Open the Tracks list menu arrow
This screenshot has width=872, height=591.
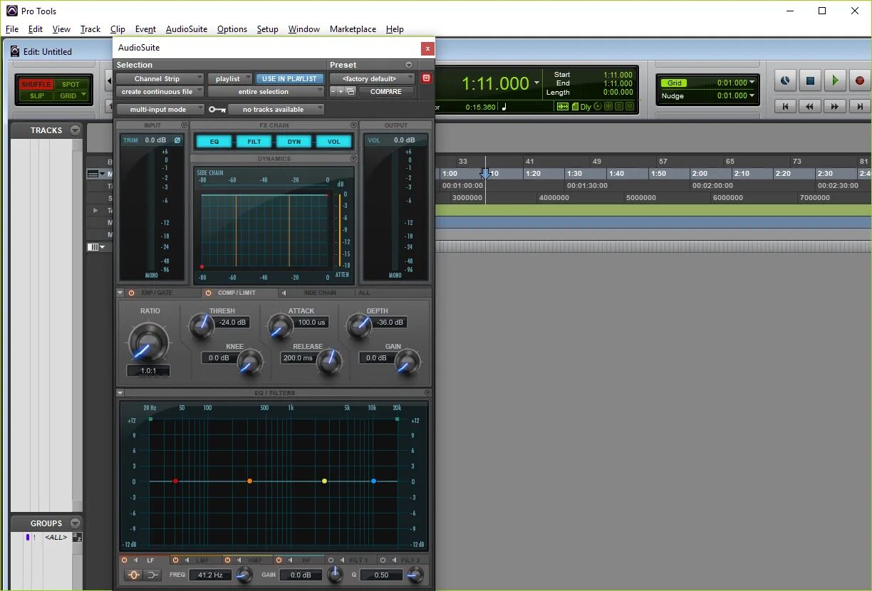76,130
